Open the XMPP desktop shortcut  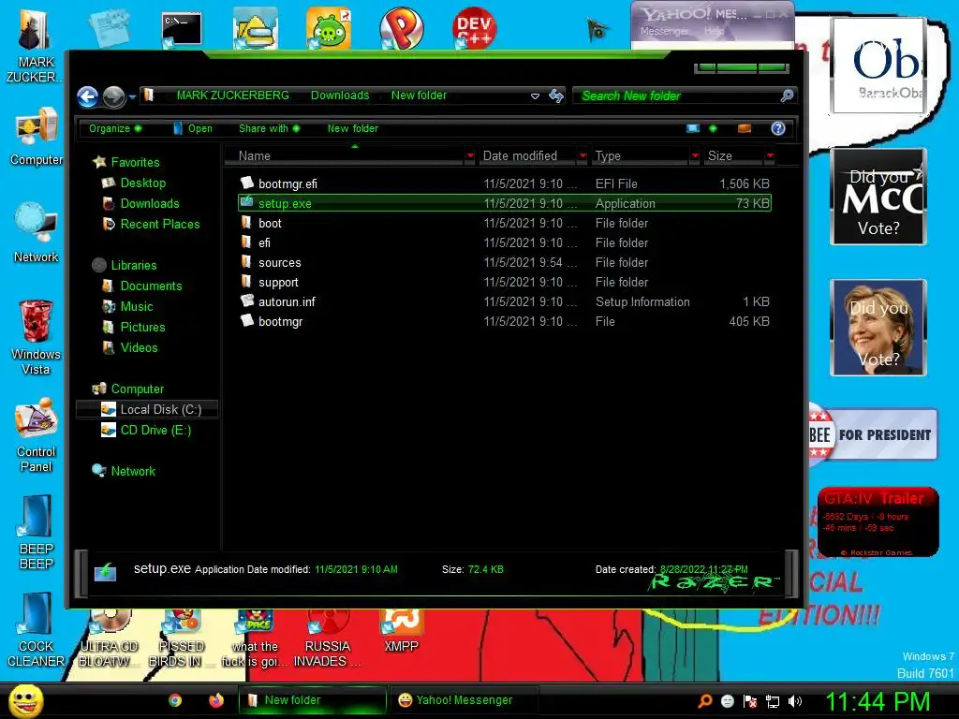point(401,632)
